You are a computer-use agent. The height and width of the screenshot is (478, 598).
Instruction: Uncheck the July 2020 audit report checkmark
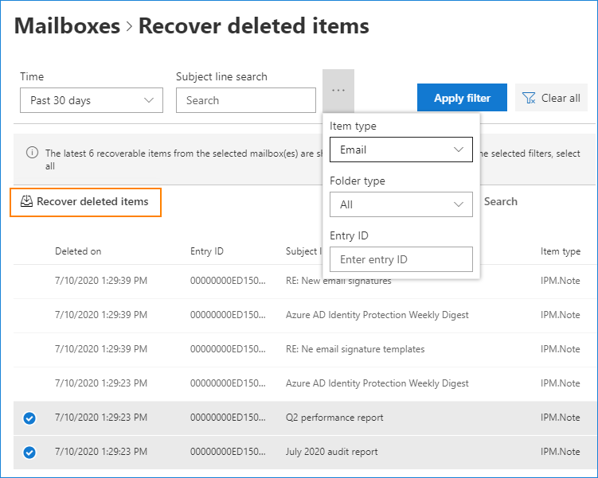coord(29,452)
